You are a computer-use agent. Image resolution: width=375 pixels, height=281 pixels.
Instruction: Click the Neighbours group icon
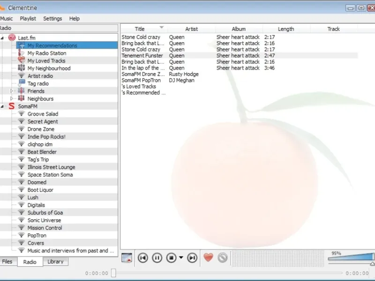(x=21, y=98)
